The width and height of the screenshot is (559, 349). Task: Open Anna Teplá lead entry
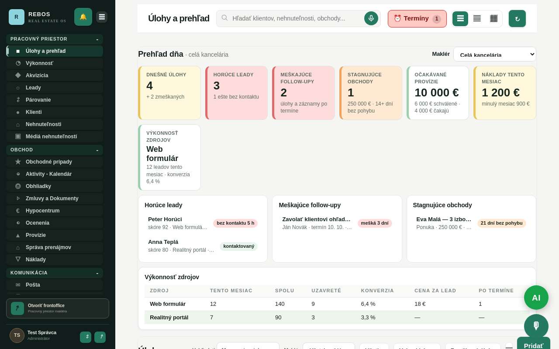(x=203, y=246)
